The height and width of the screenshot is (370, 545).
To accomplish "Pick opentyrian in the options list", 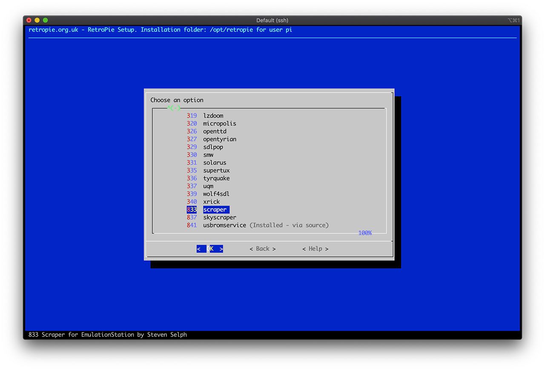I will [x=219, y=139].
